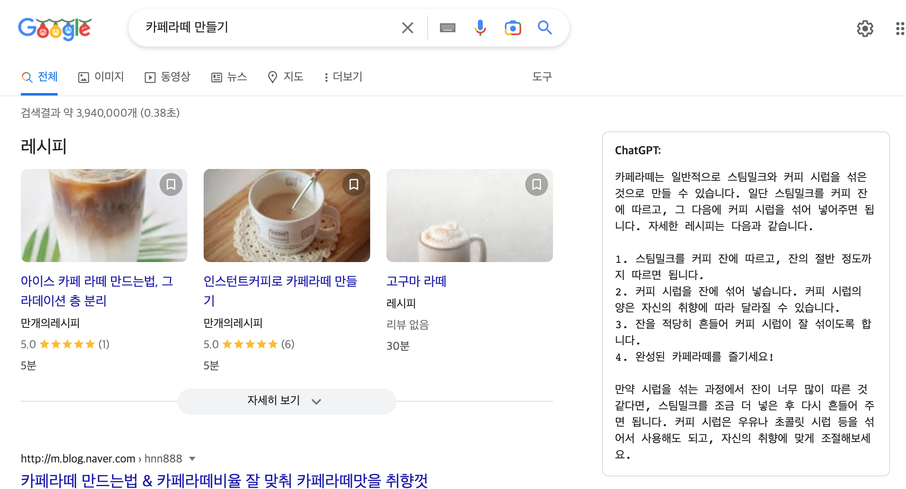Image resolution: width=906 pixels, height=489 pixels.
Task: Open the 고구마 라떼 recipe link
Action: tap(416, 281)
